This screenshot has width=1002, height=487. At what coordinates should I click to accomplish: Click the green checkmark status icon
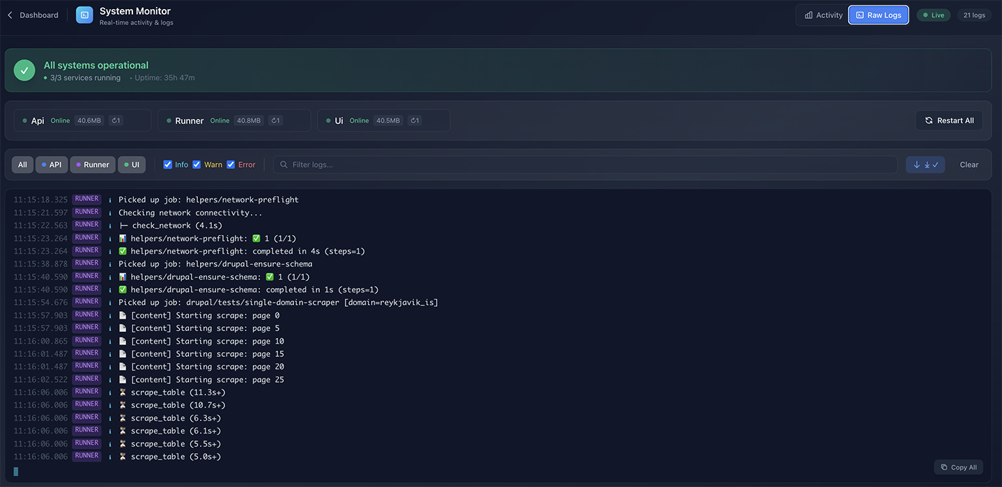(24, 70)
